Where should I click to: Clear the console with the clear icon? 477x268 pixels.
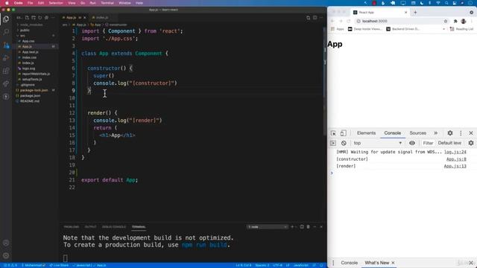(344, 143)
